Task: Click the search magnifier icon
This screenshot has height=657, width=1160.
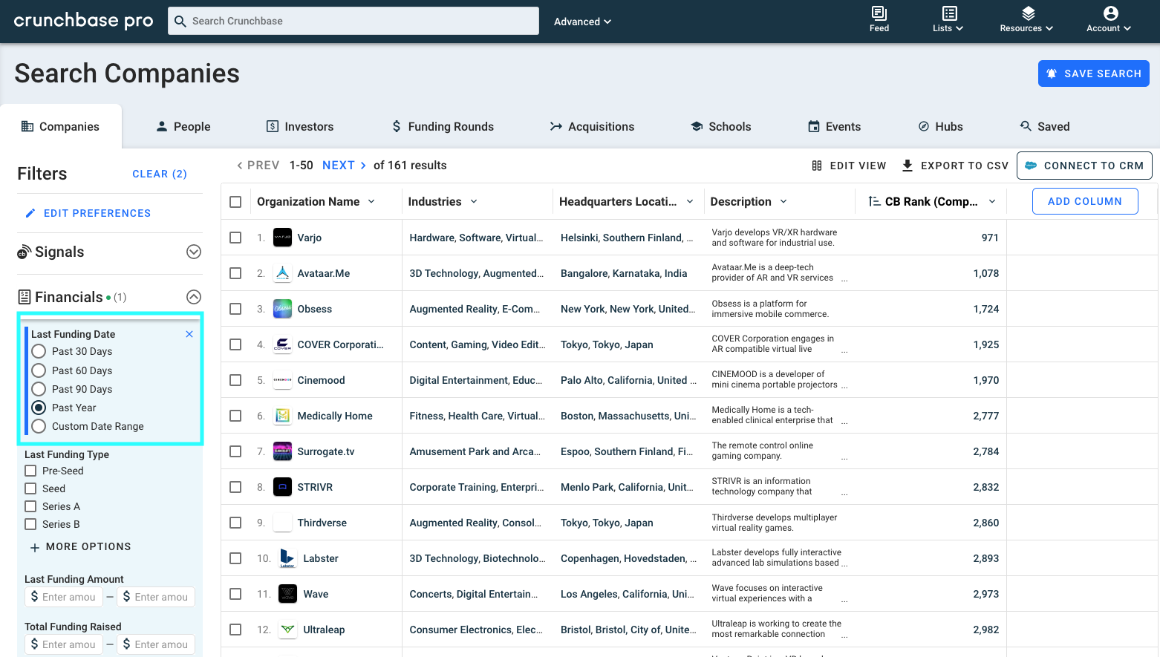Action: (x=180, y=21)
